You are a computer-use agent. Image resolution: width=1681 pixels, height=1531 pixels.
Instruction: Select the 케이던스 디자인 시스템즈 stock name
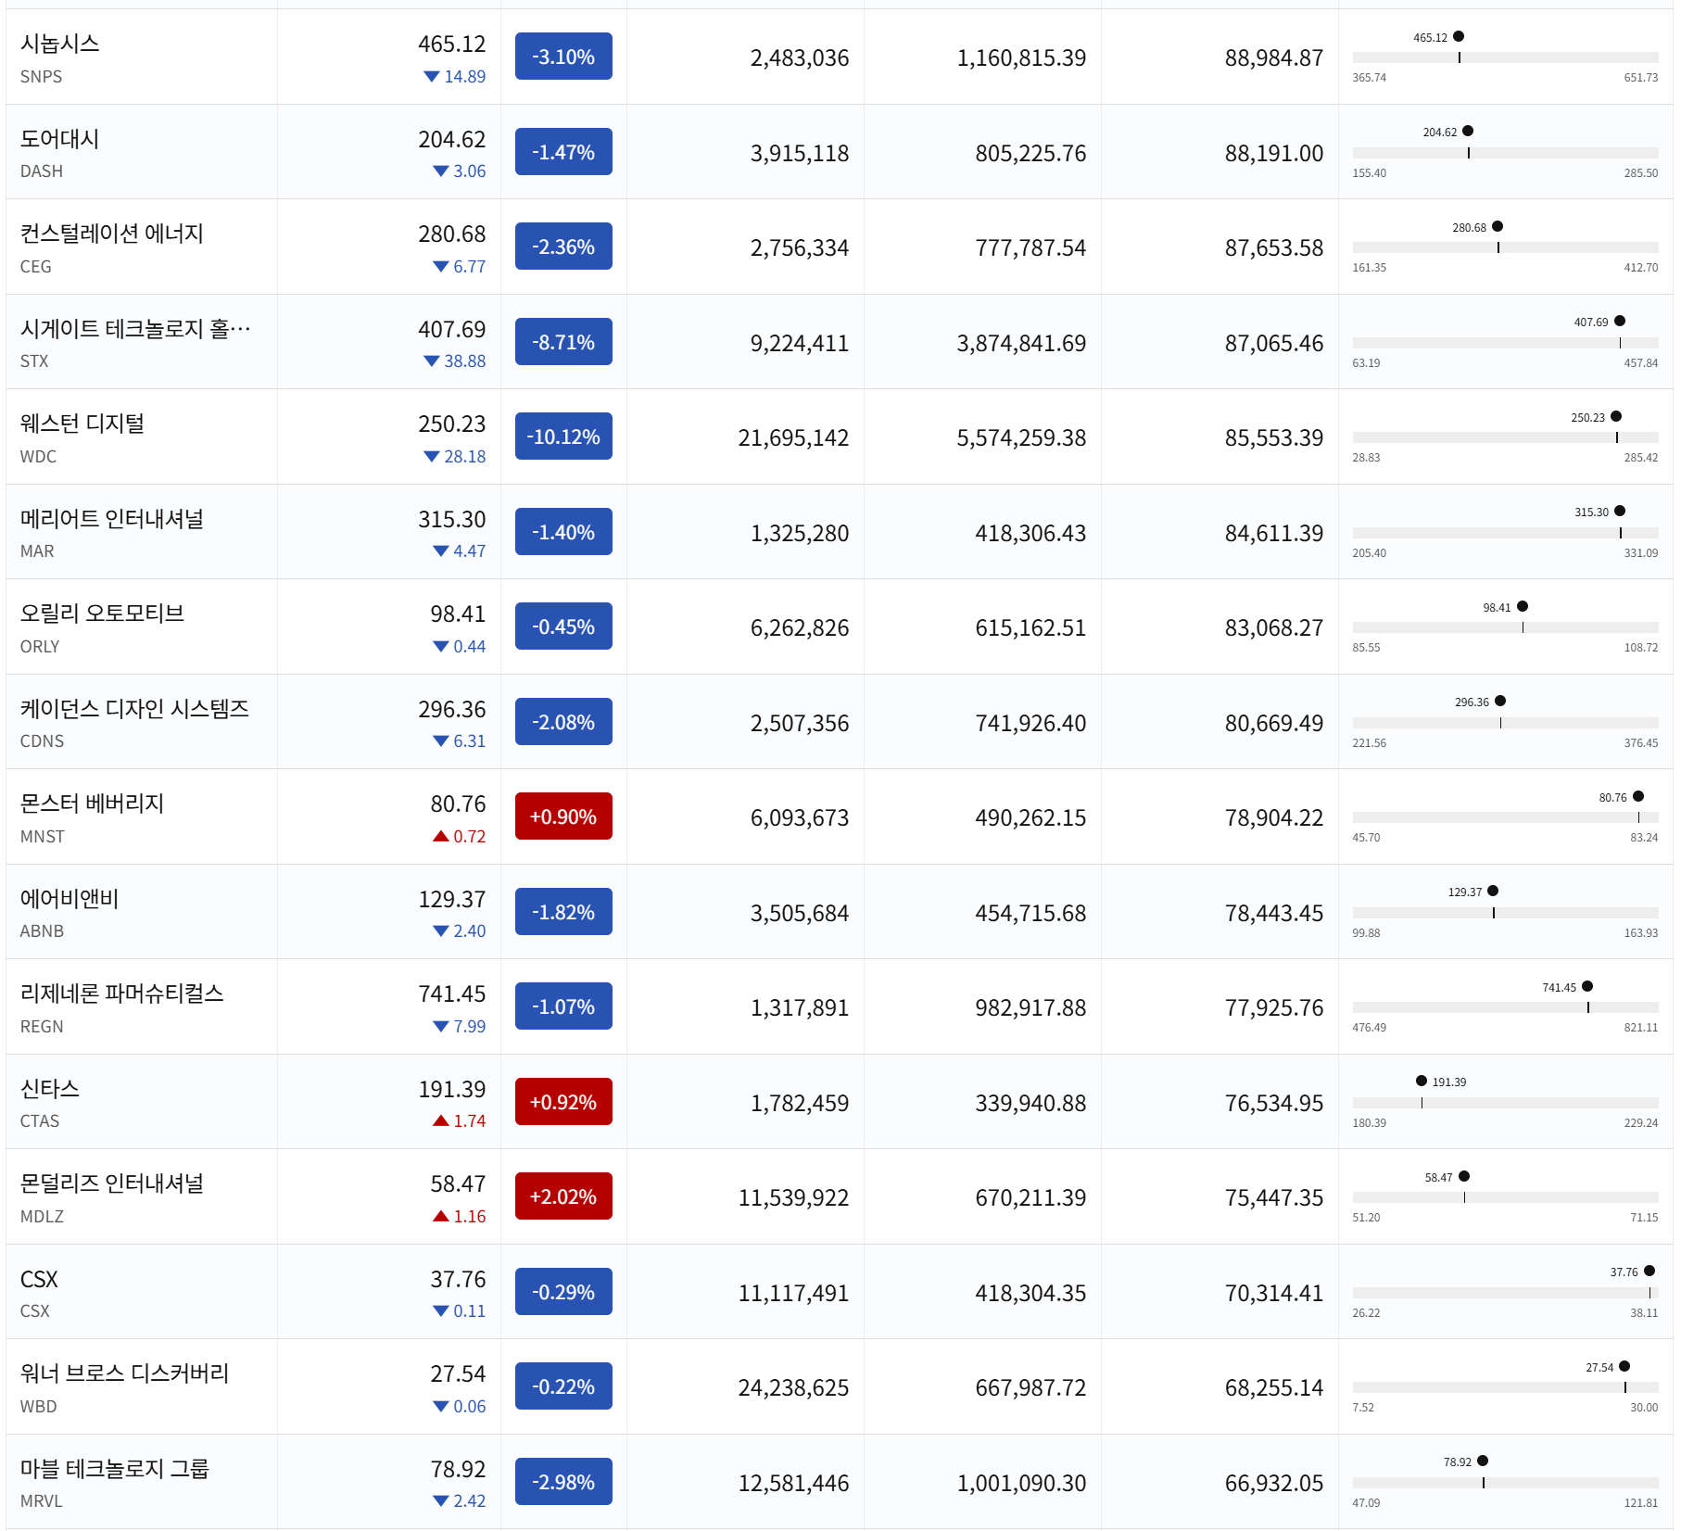pos(135,709)
